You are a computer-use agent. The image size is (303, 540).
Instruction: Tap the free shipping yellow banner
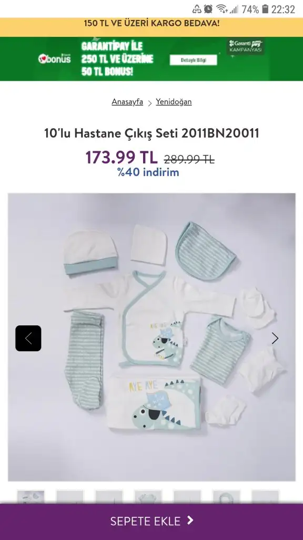click(x=151, y=24)
